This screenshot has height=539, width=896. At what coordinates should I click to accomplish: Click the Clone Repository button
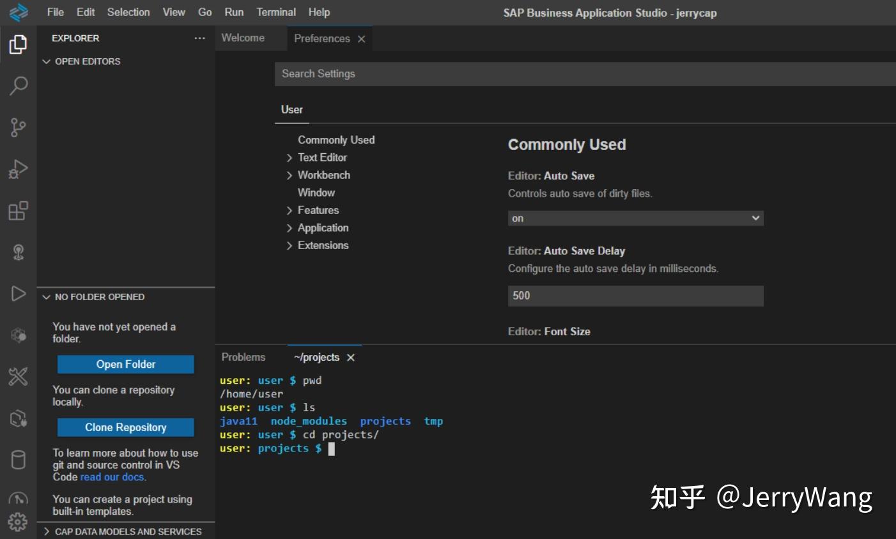(126, 427)
